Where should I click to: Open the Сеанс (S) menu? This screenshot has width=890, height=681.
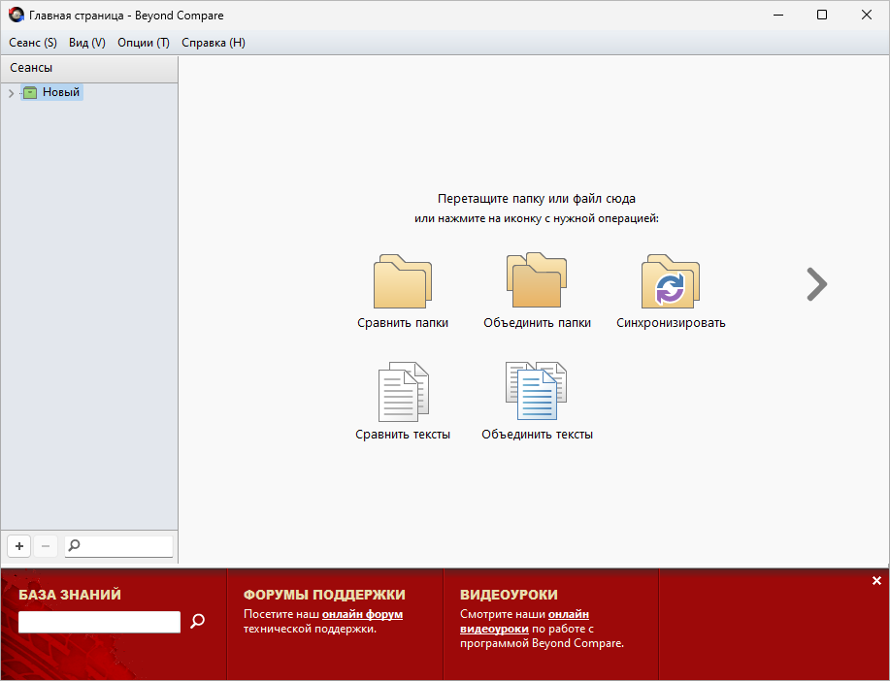click(33, 43)
